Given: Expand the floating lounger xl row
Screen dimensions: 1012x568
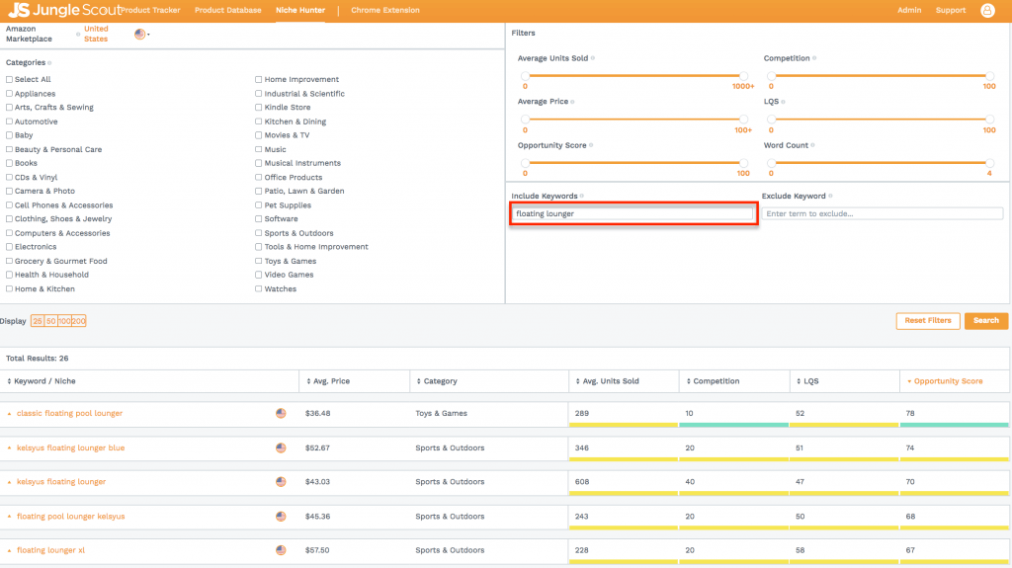Looking at the screenshot, I should 9,550.
